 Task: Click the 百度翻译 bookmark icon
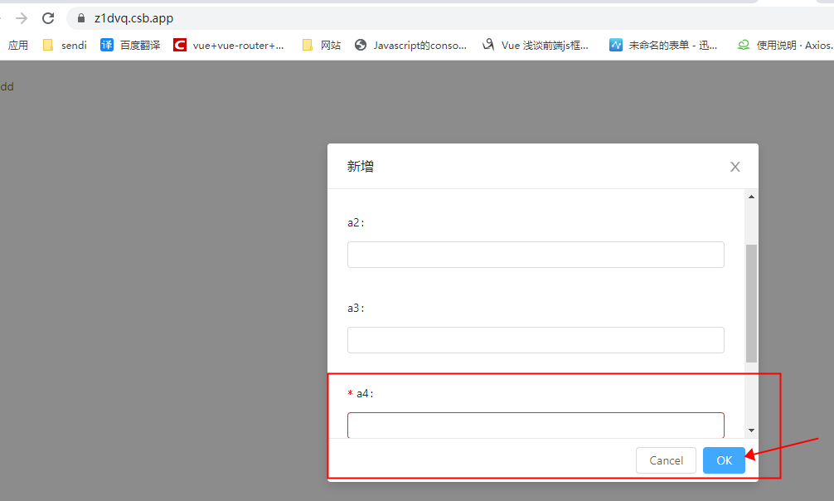point(106,45)
